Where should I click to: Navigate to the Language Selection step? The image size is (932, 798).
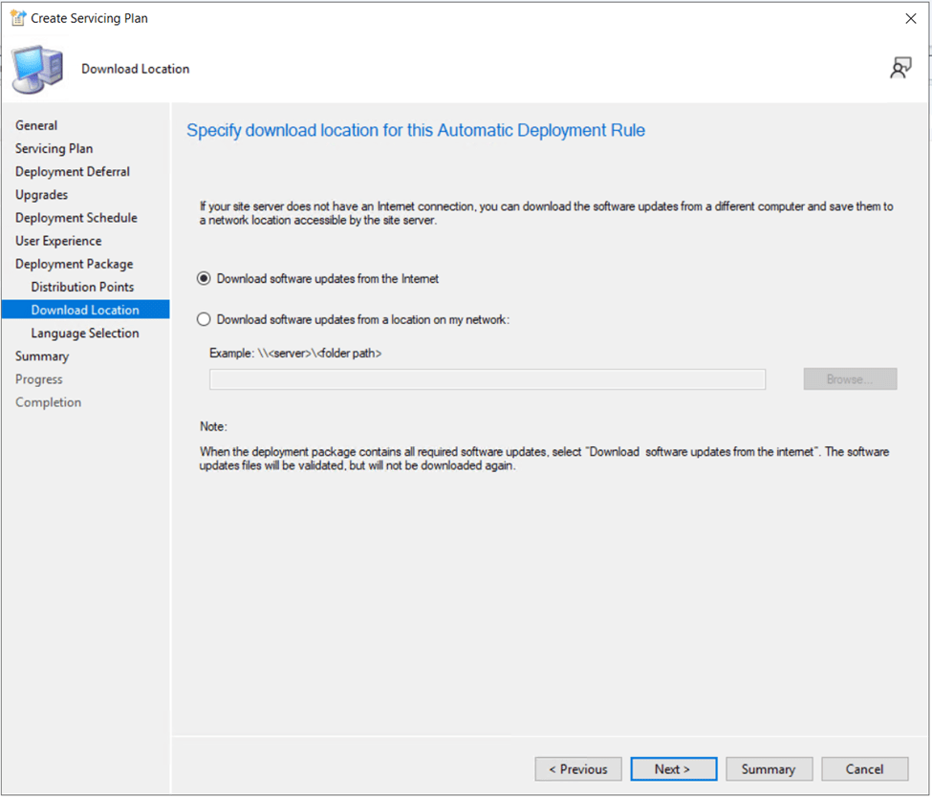coord(85,334)
